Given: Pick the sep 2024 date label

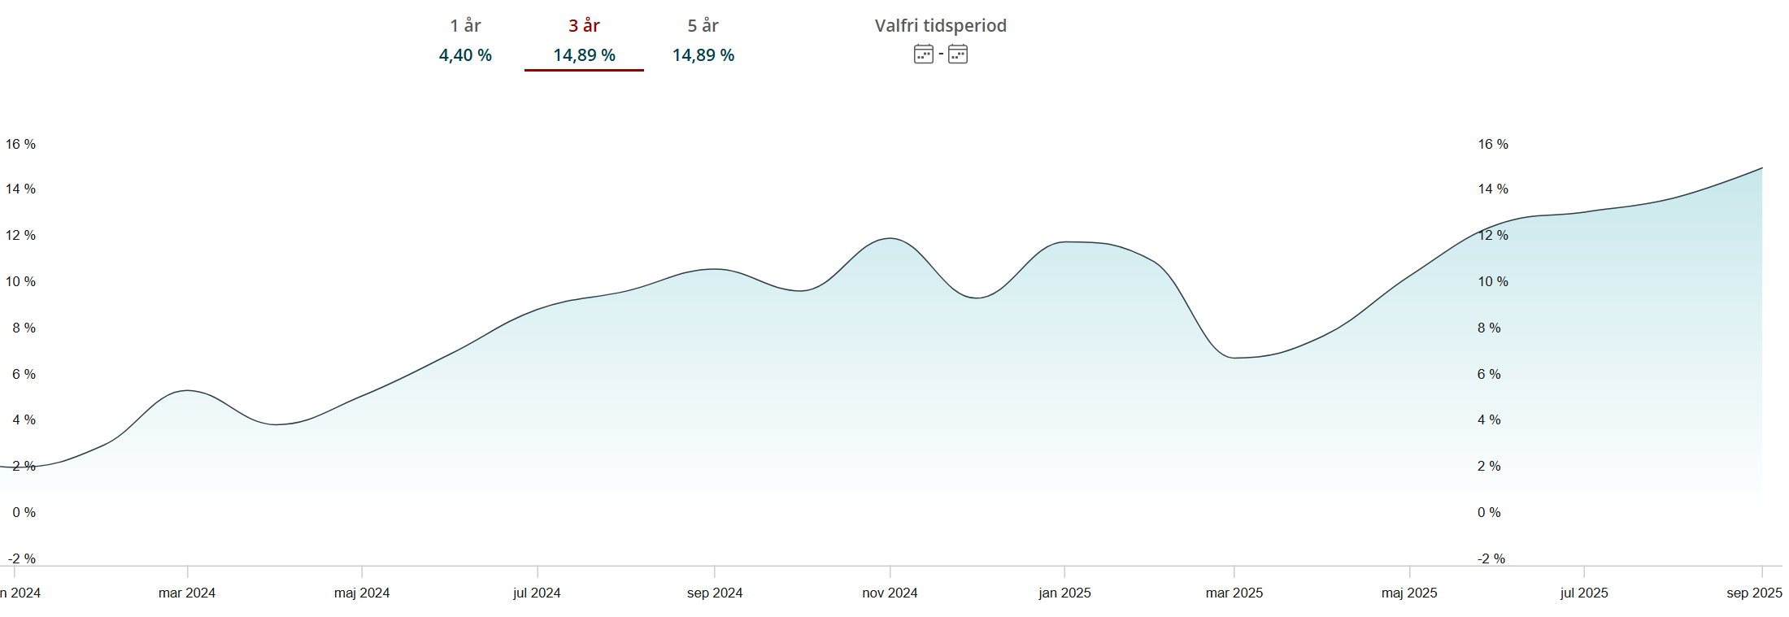Looking at the screenshot, I should point(714,593).
